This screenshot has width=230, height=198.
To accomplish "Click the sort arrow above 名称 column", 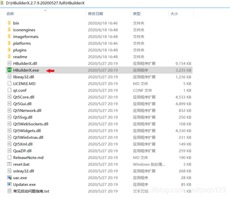I will click(46, 11).
